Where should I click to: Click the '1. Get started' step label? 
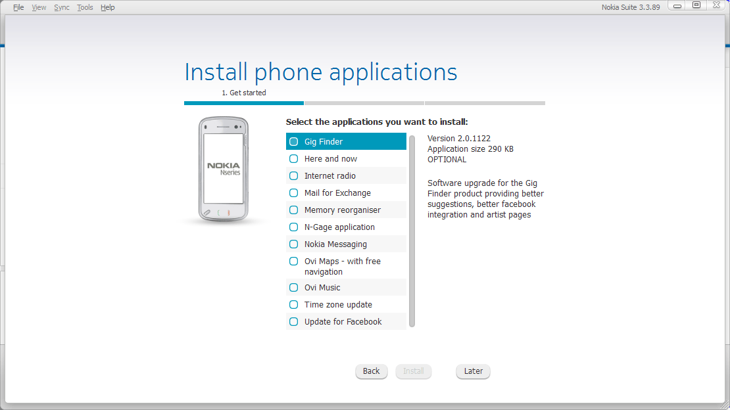tap(244, 93)
